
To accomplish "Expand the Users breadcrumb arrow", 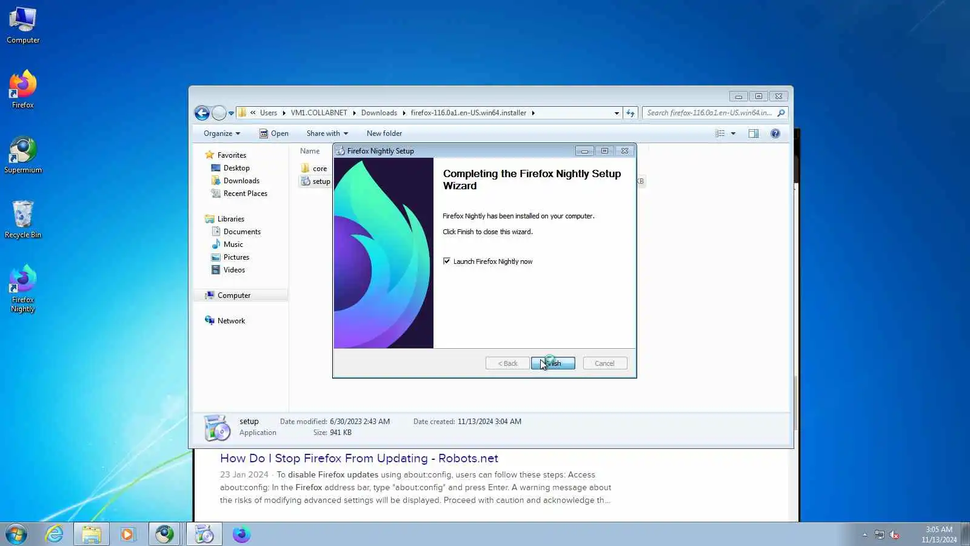I will [x=284, y=113].
